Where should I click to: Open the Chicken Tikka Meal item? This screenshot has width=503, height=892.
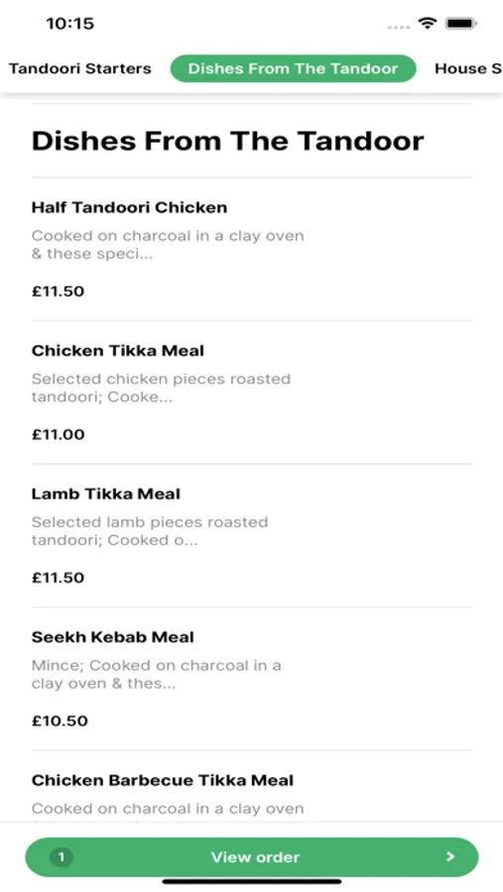coord(252,392)
